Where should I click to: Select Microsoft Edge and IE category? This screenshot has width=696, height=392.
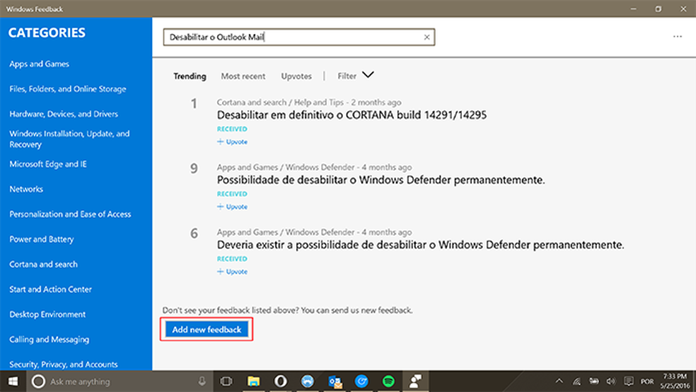48,164
